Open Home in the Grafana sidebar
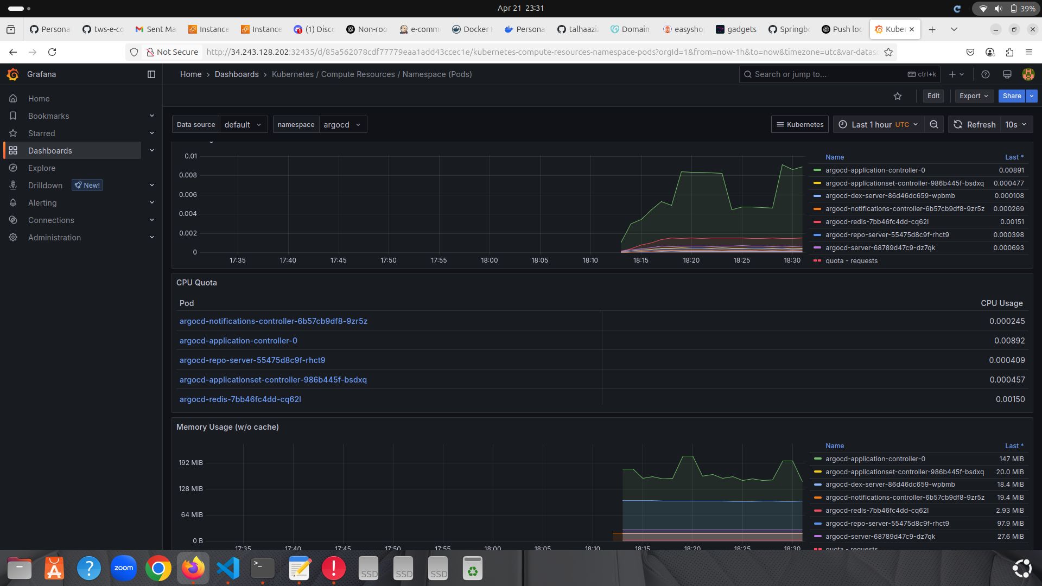The width and height of the screenshot is (1042, 586). 39,99
